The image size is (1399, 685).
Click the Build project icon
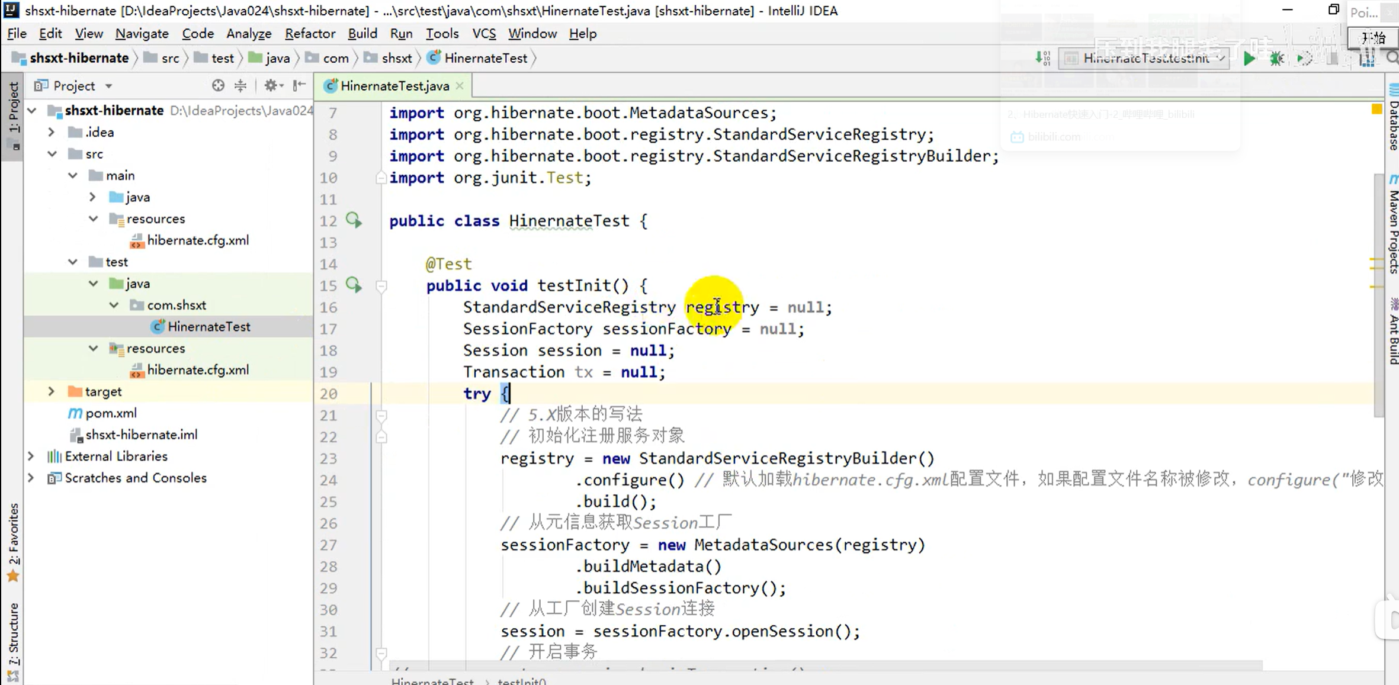[1042, 58]
